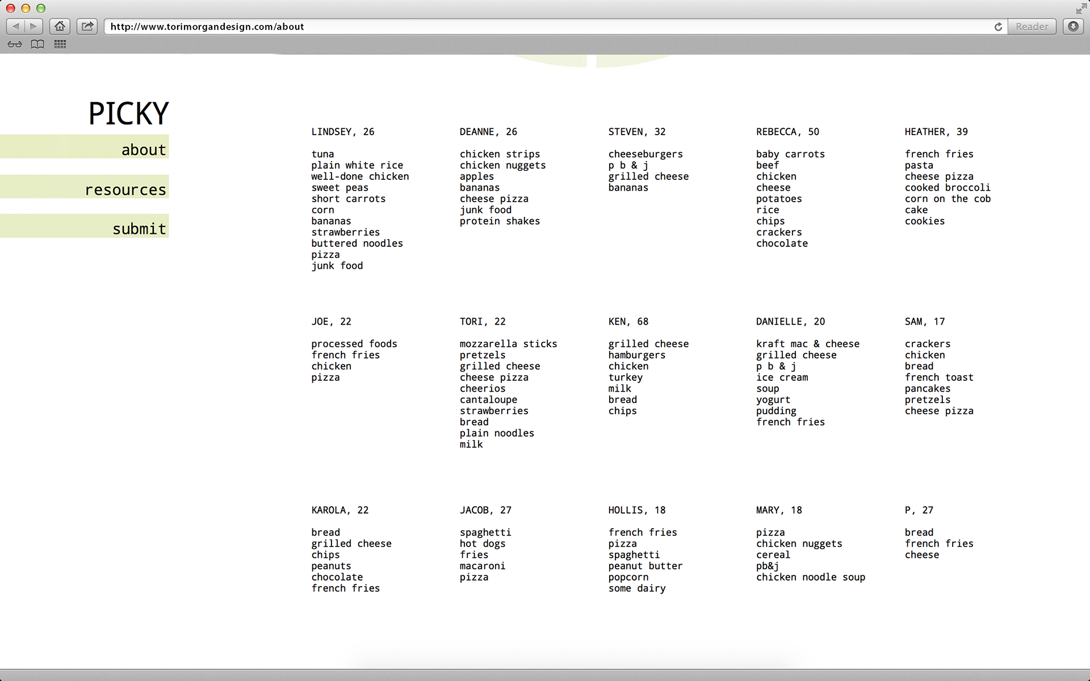Screen dimensions: 1090x681
Task: Open the share button in toolbar
Action: (87, 26)
